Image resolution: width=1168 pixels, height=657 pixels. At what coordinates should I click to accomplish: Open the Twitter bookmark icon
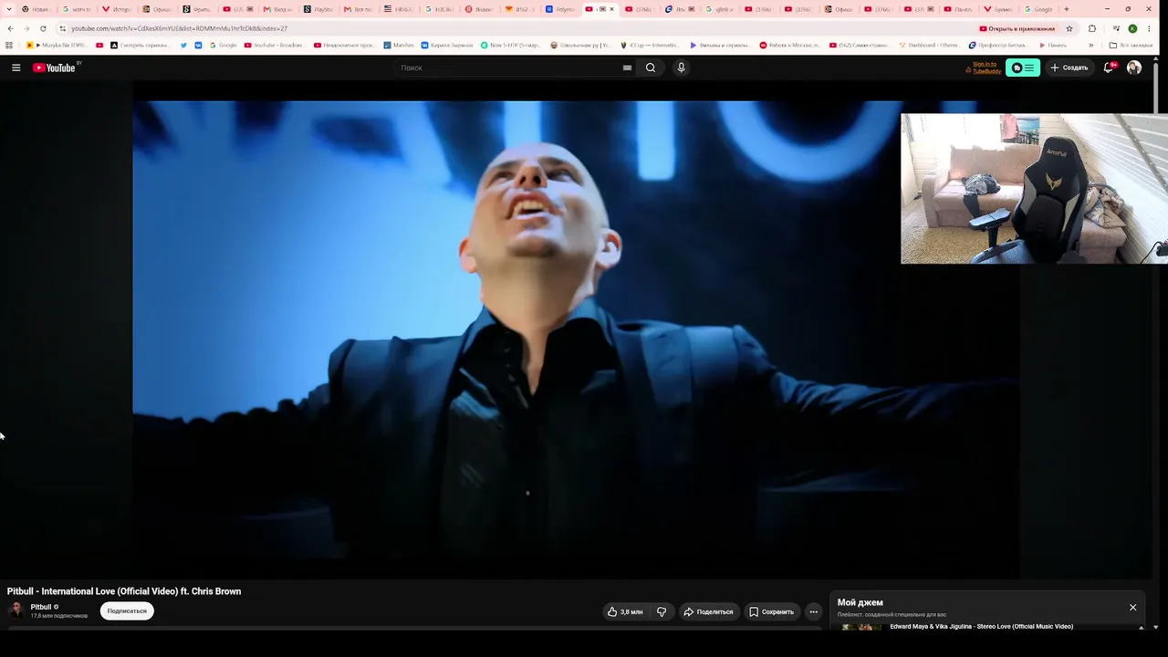pos(184,45)
